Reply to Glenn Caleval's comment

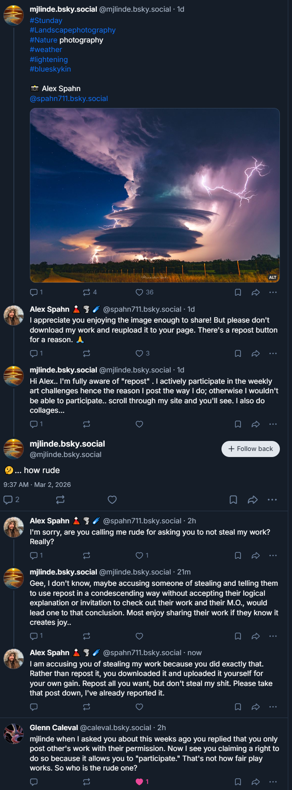pos(34,782)
